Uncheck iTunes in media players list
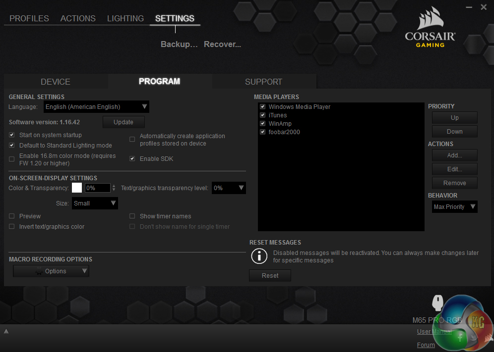The height and width of the screenshot is (352, 494). pyautogui.click(x=263, y=115)
